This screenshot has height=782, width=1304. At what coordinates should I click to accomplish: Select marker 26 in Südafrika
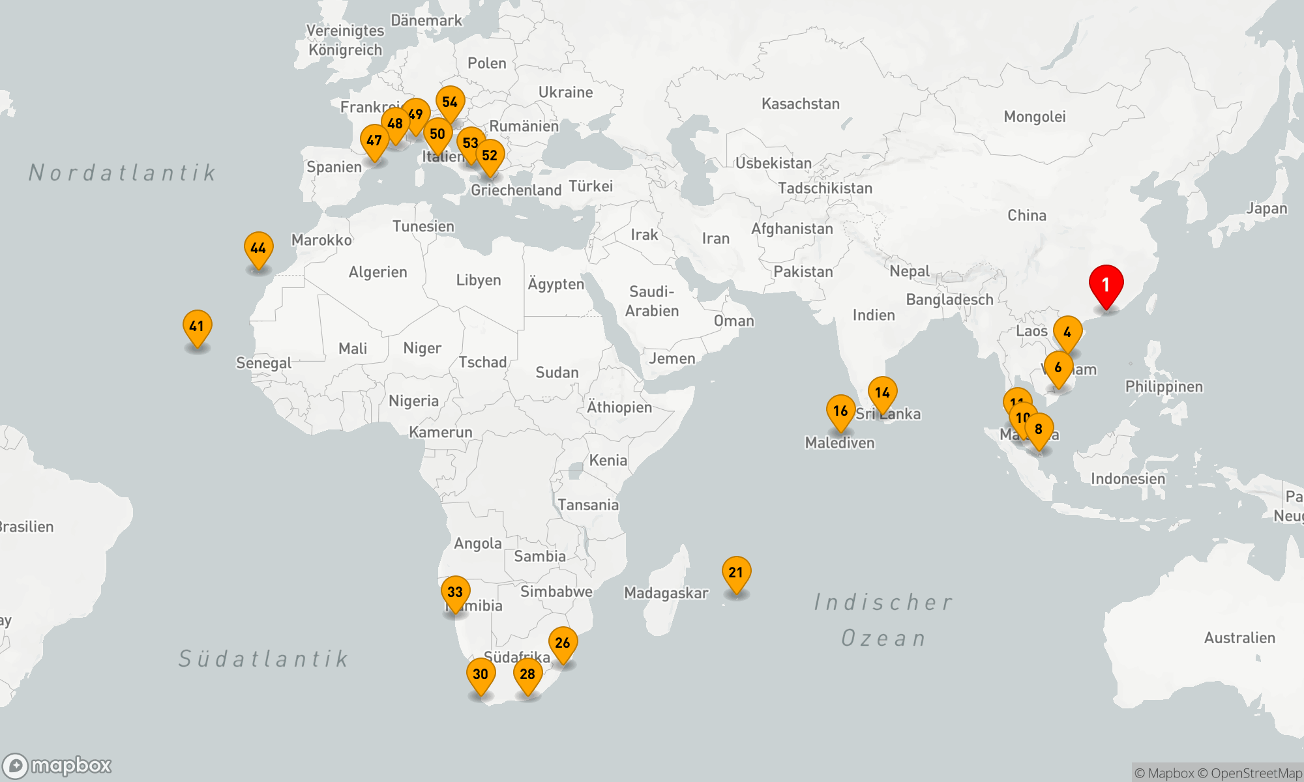click(563, 643)
